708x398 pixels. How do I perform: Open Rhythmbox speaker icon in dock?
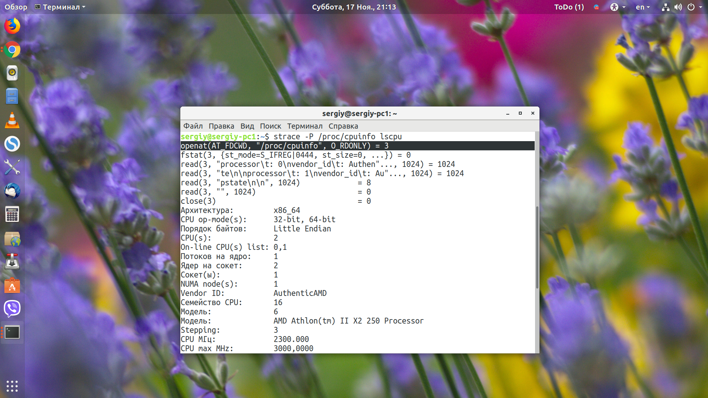pyautogui.click(x=12, y=73)
